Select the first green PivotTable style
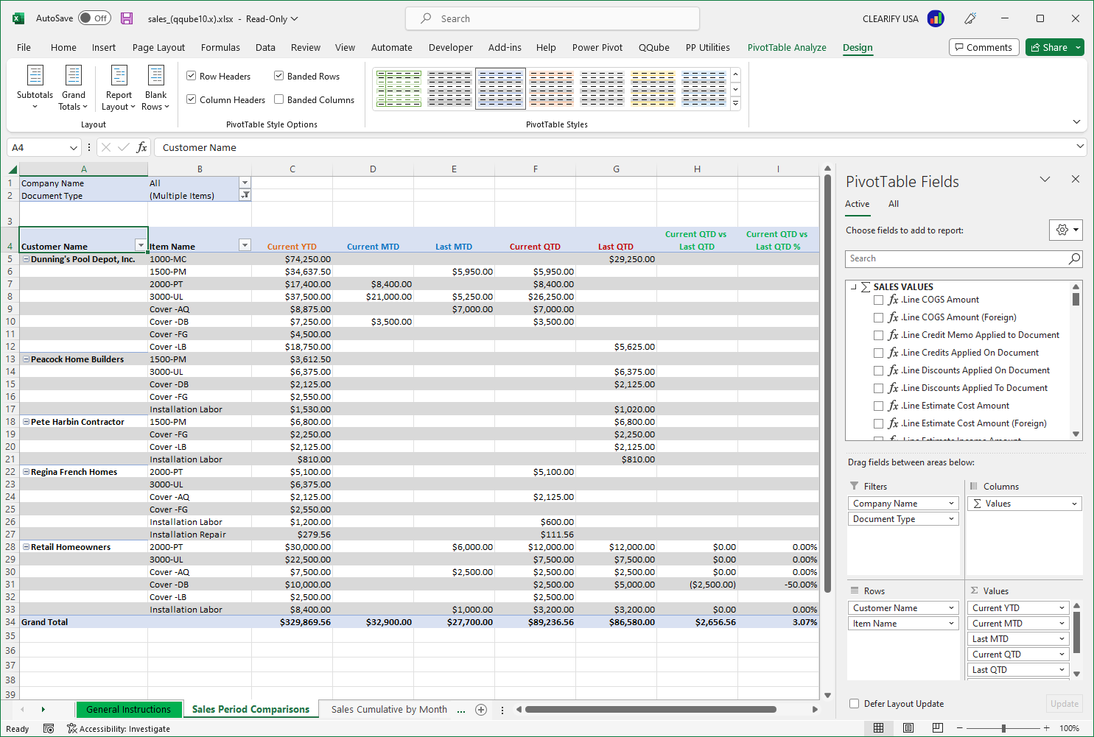The height and width of the screenshot is (737, 1094). pos(399,88)
